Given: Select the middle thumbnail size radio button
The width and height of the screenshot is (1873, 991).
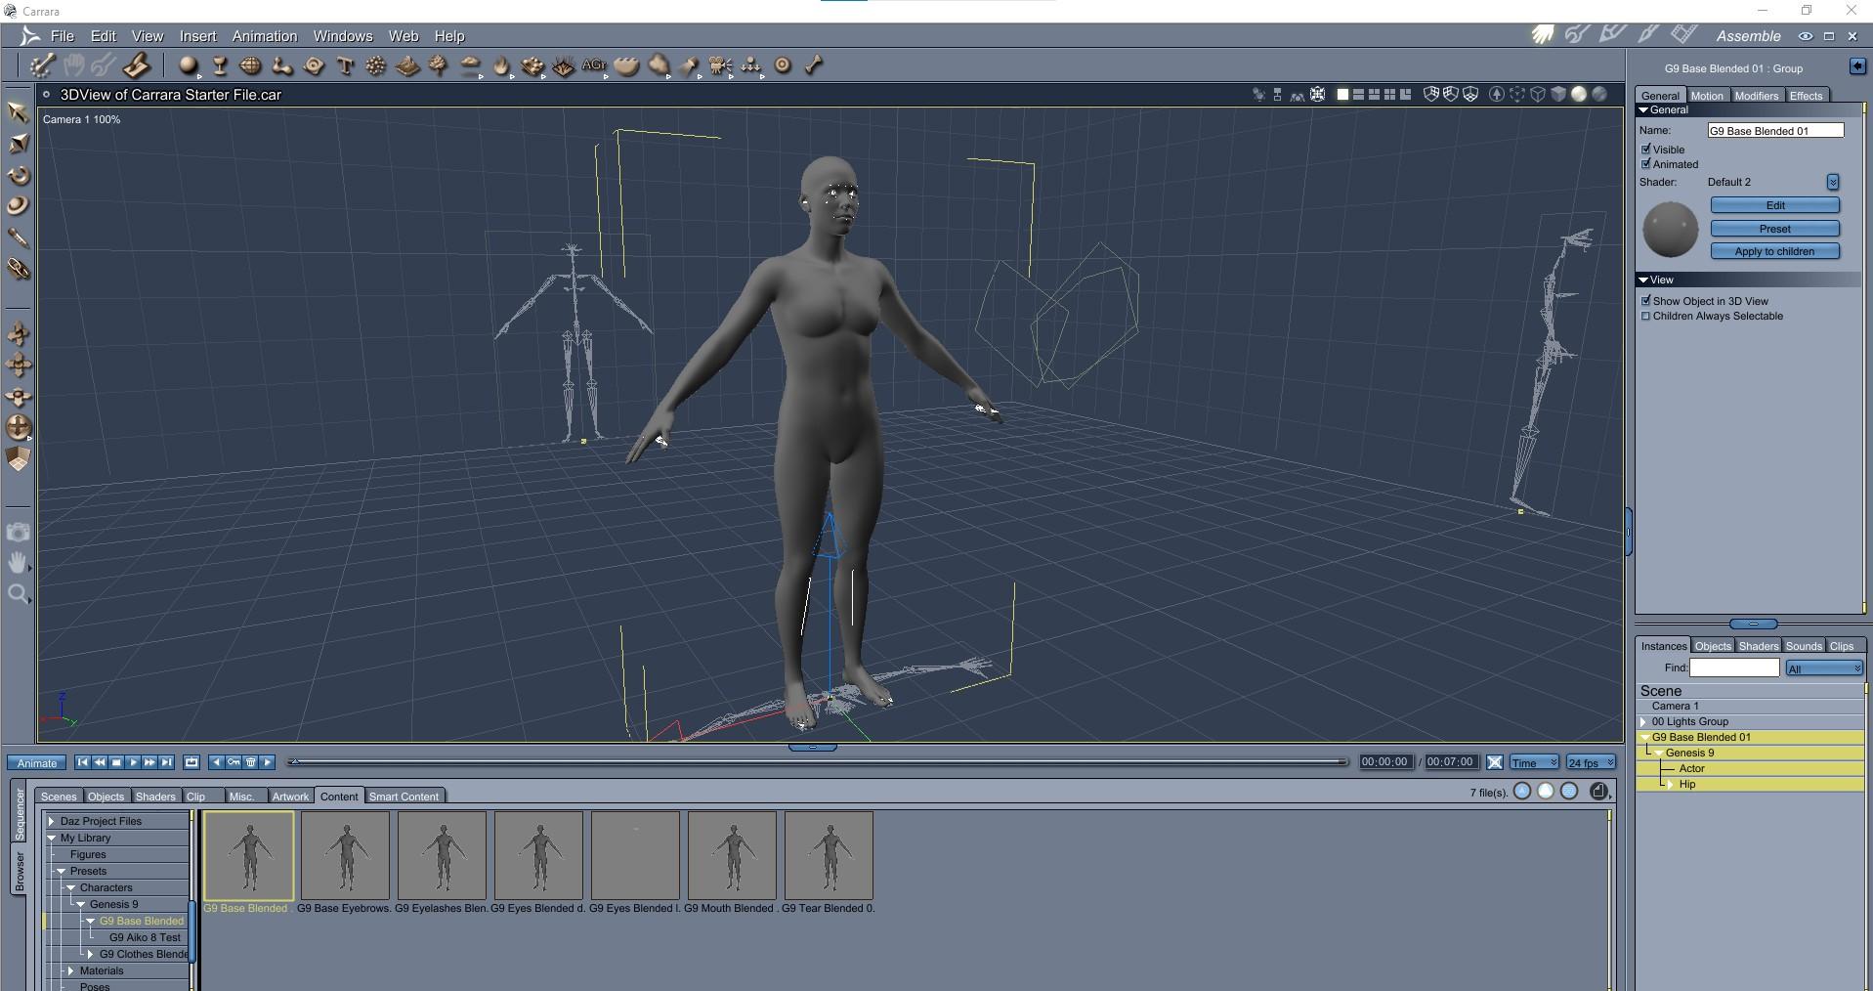Looking at the screenshot, I should click(1546, 792).
